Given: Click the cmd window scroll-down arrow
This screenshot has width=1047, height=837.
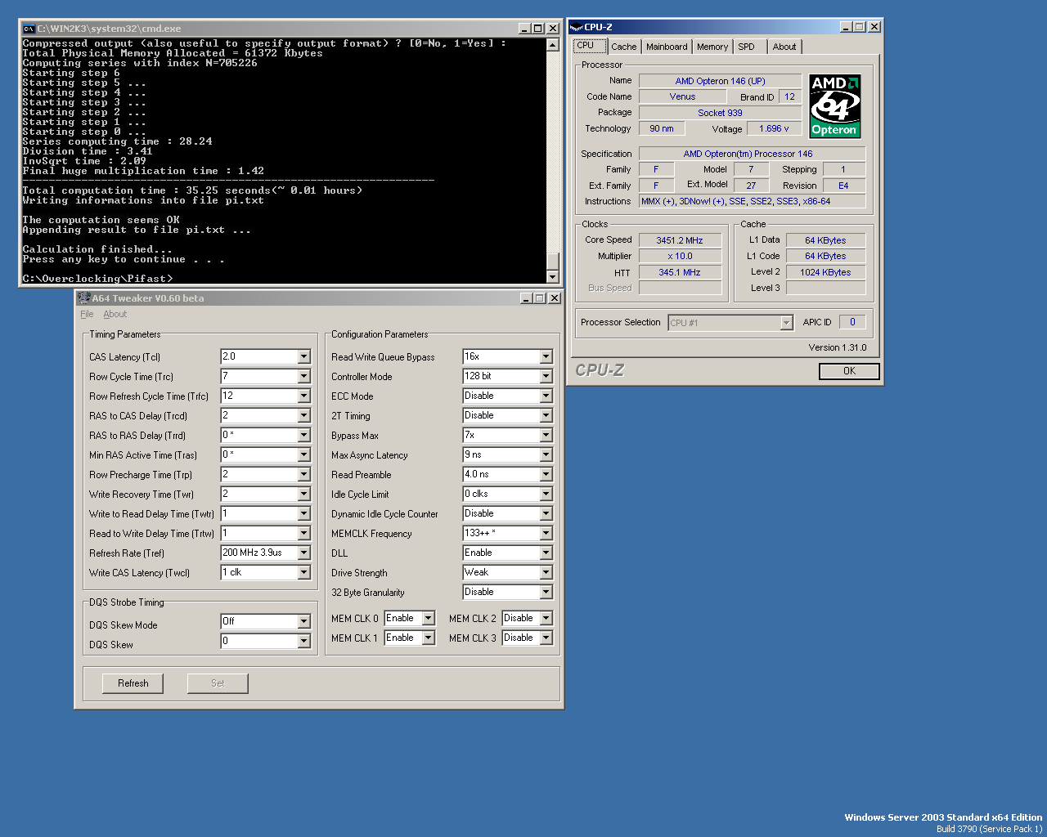Looking at the screenshot, I should click(x=553, y=277).
